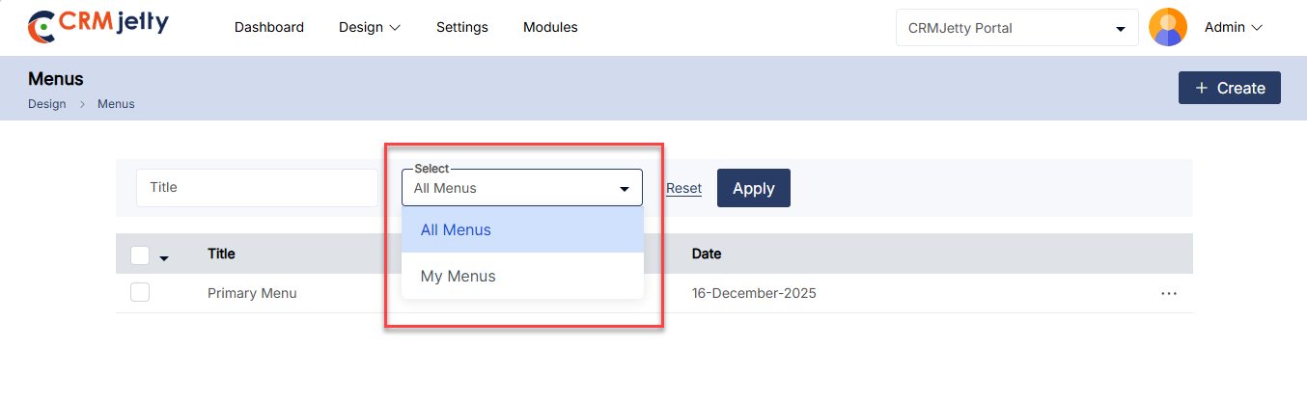Click the Select dropdown arrow
The height and width of the screenshot is (401, 1307).
(624, 189)
